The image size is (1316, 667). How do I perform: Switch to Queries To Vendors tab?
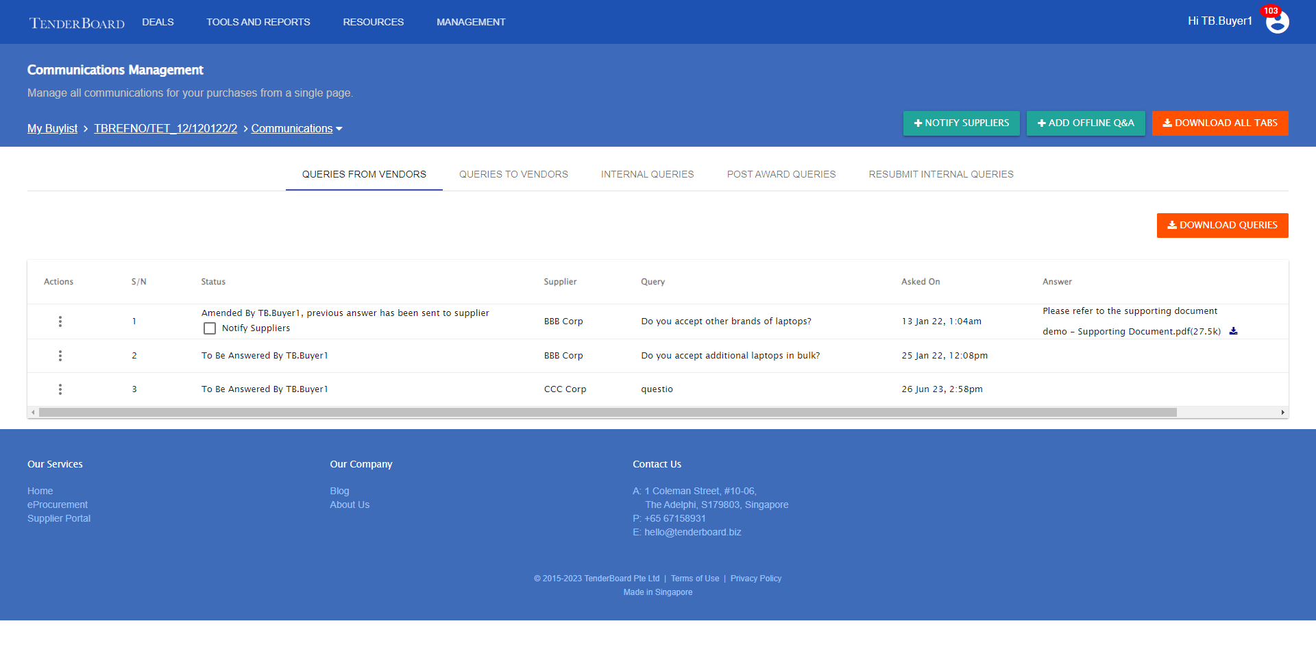coord(513,174)
